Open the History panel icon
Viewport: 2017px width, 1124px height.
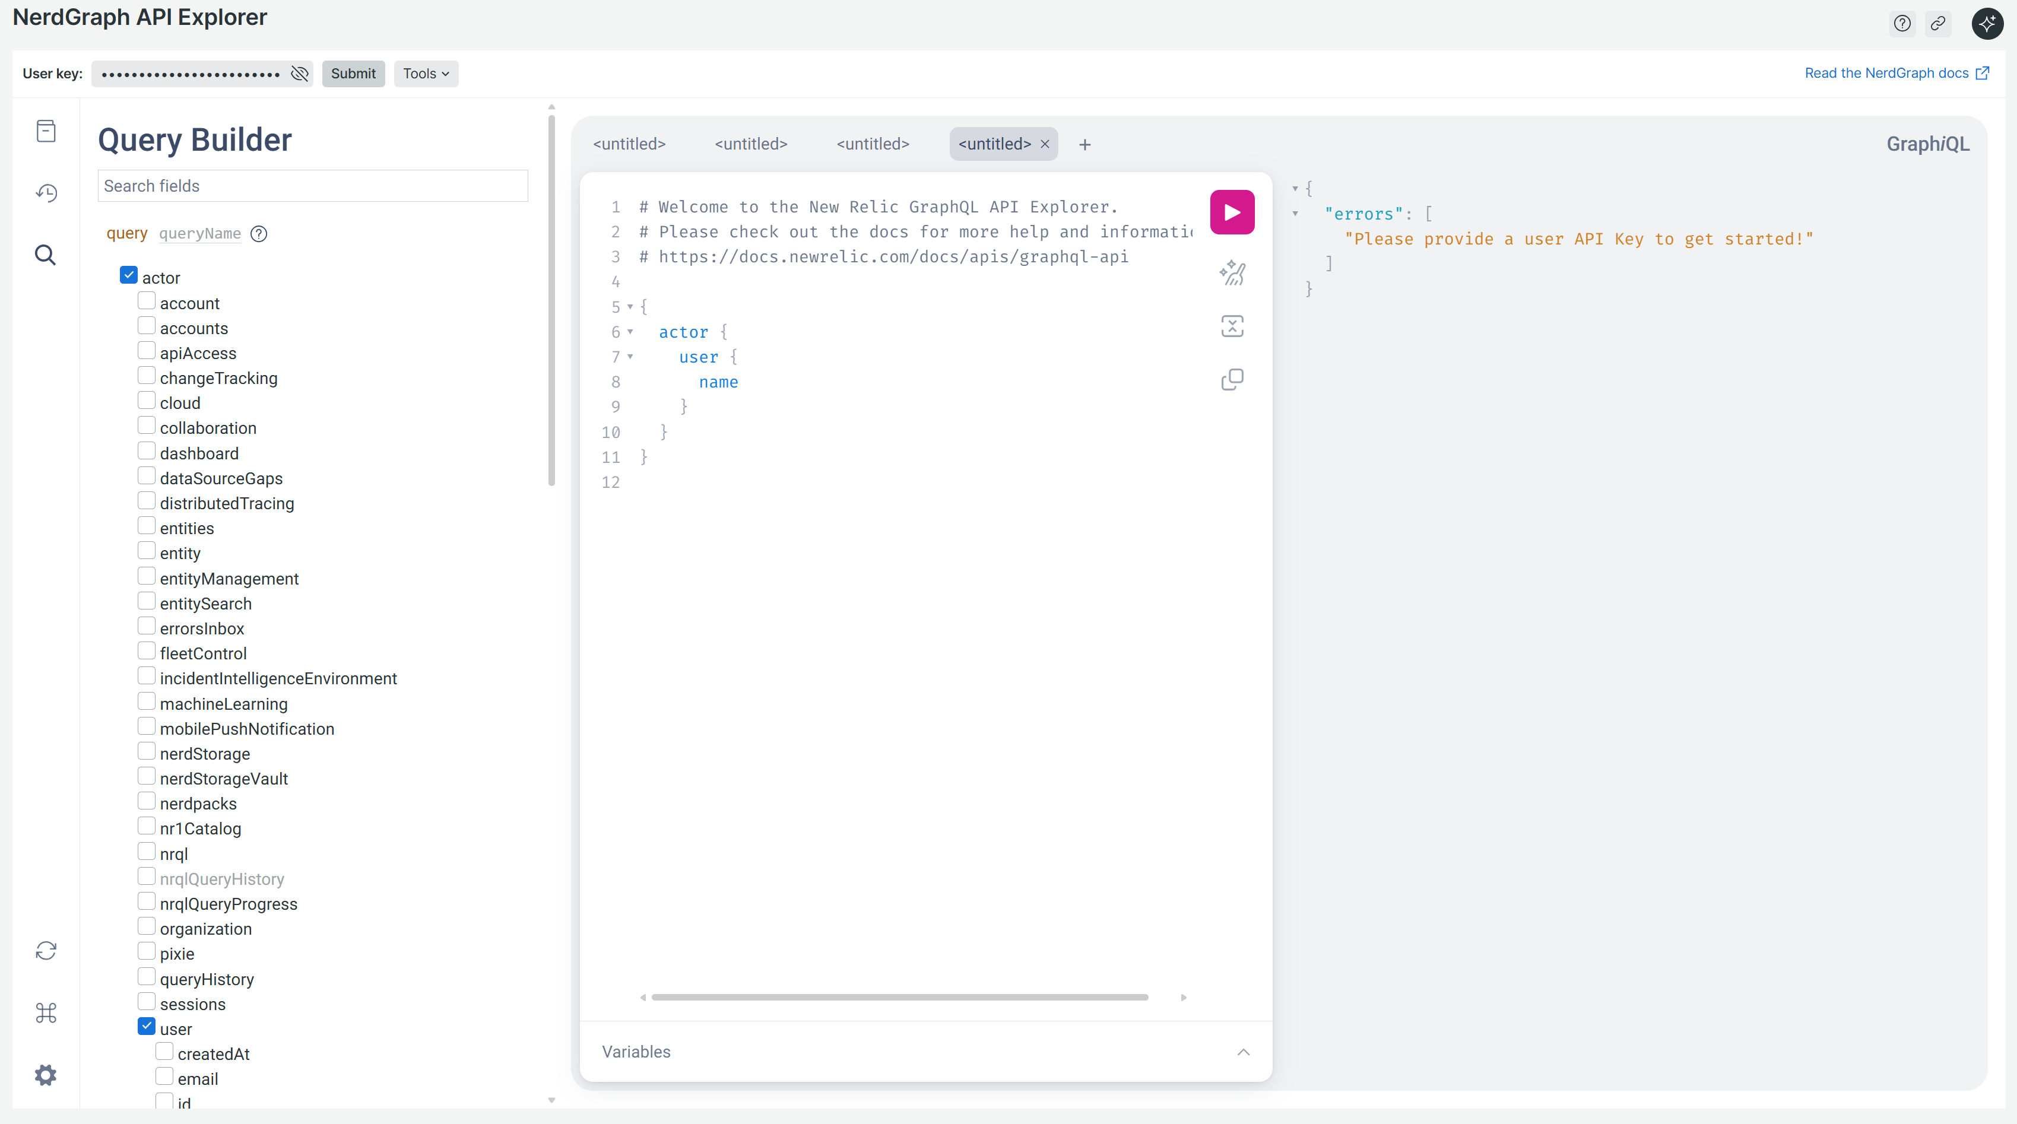point(46,192)
